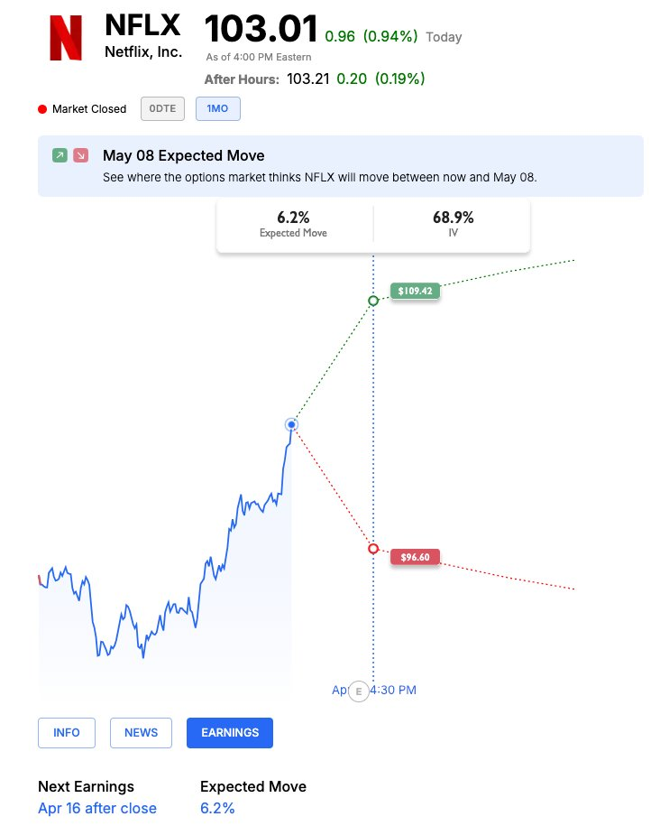Click the 68.9% IV value
Viewport: 669px width, 835px height.
pyautogui.click(x=453, y=218)
